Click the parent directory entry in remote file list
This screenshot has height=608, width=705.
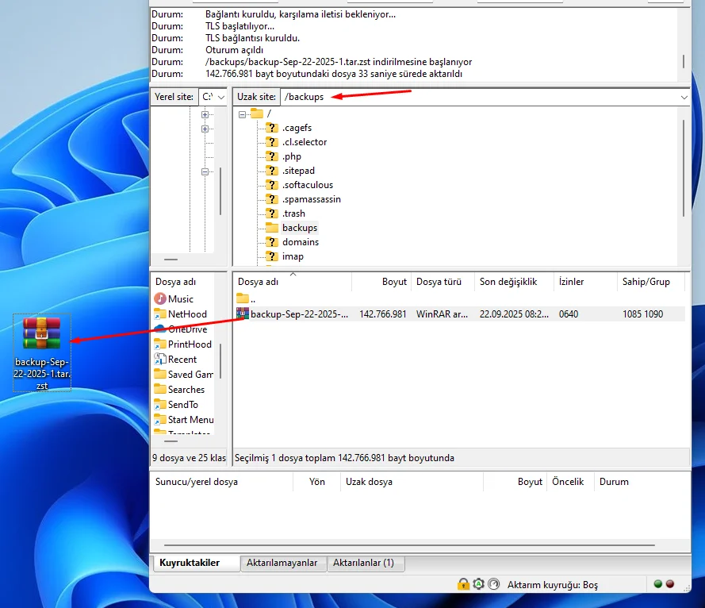255,298
